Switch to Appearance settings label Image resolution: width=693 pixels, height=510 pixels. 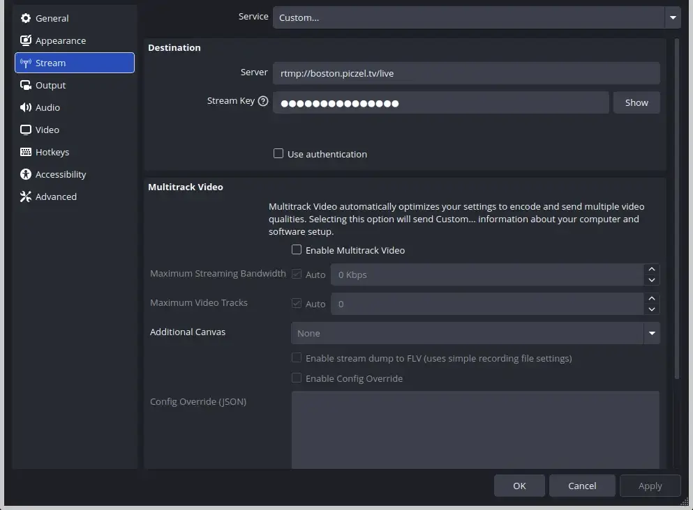click(x=61, y=40)
